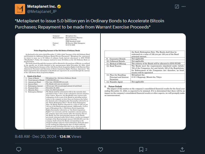
Task: Click the Grok icon on the post
Action: point(177,7)
